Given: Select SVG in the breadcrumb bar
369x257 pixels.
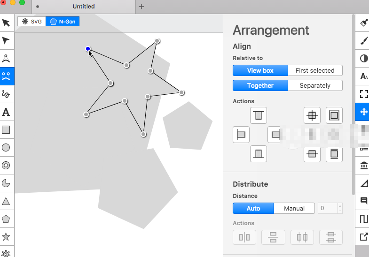Looking at the screenshot, I should (31, 22).
